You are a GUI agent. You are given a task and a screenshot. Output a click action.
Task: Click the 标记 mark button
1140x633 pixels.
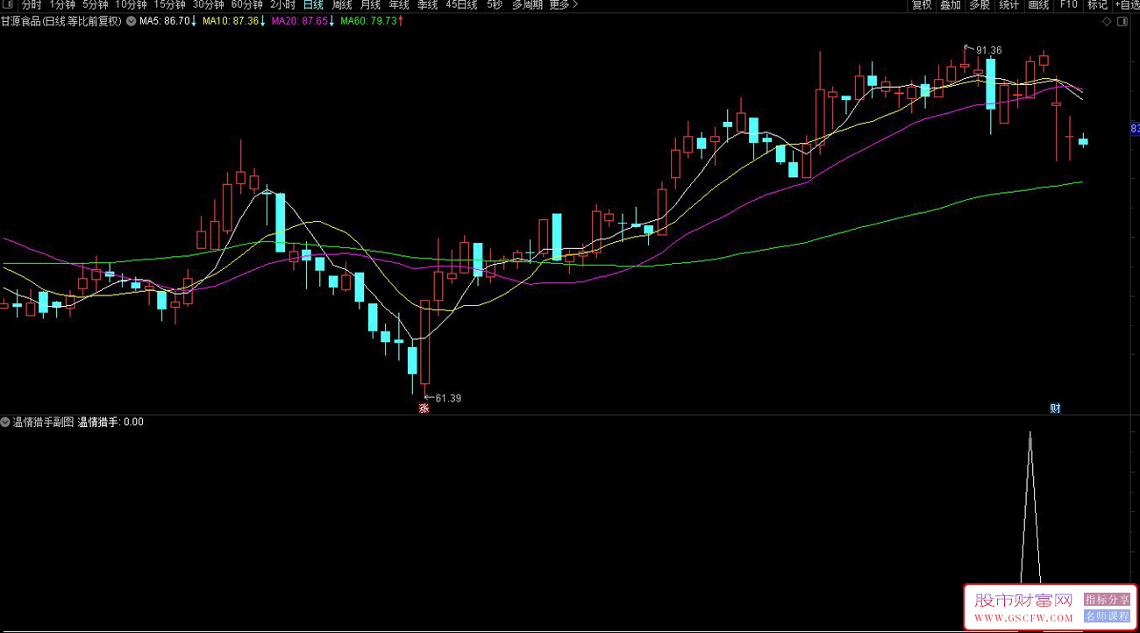[x=1097, y=5]
